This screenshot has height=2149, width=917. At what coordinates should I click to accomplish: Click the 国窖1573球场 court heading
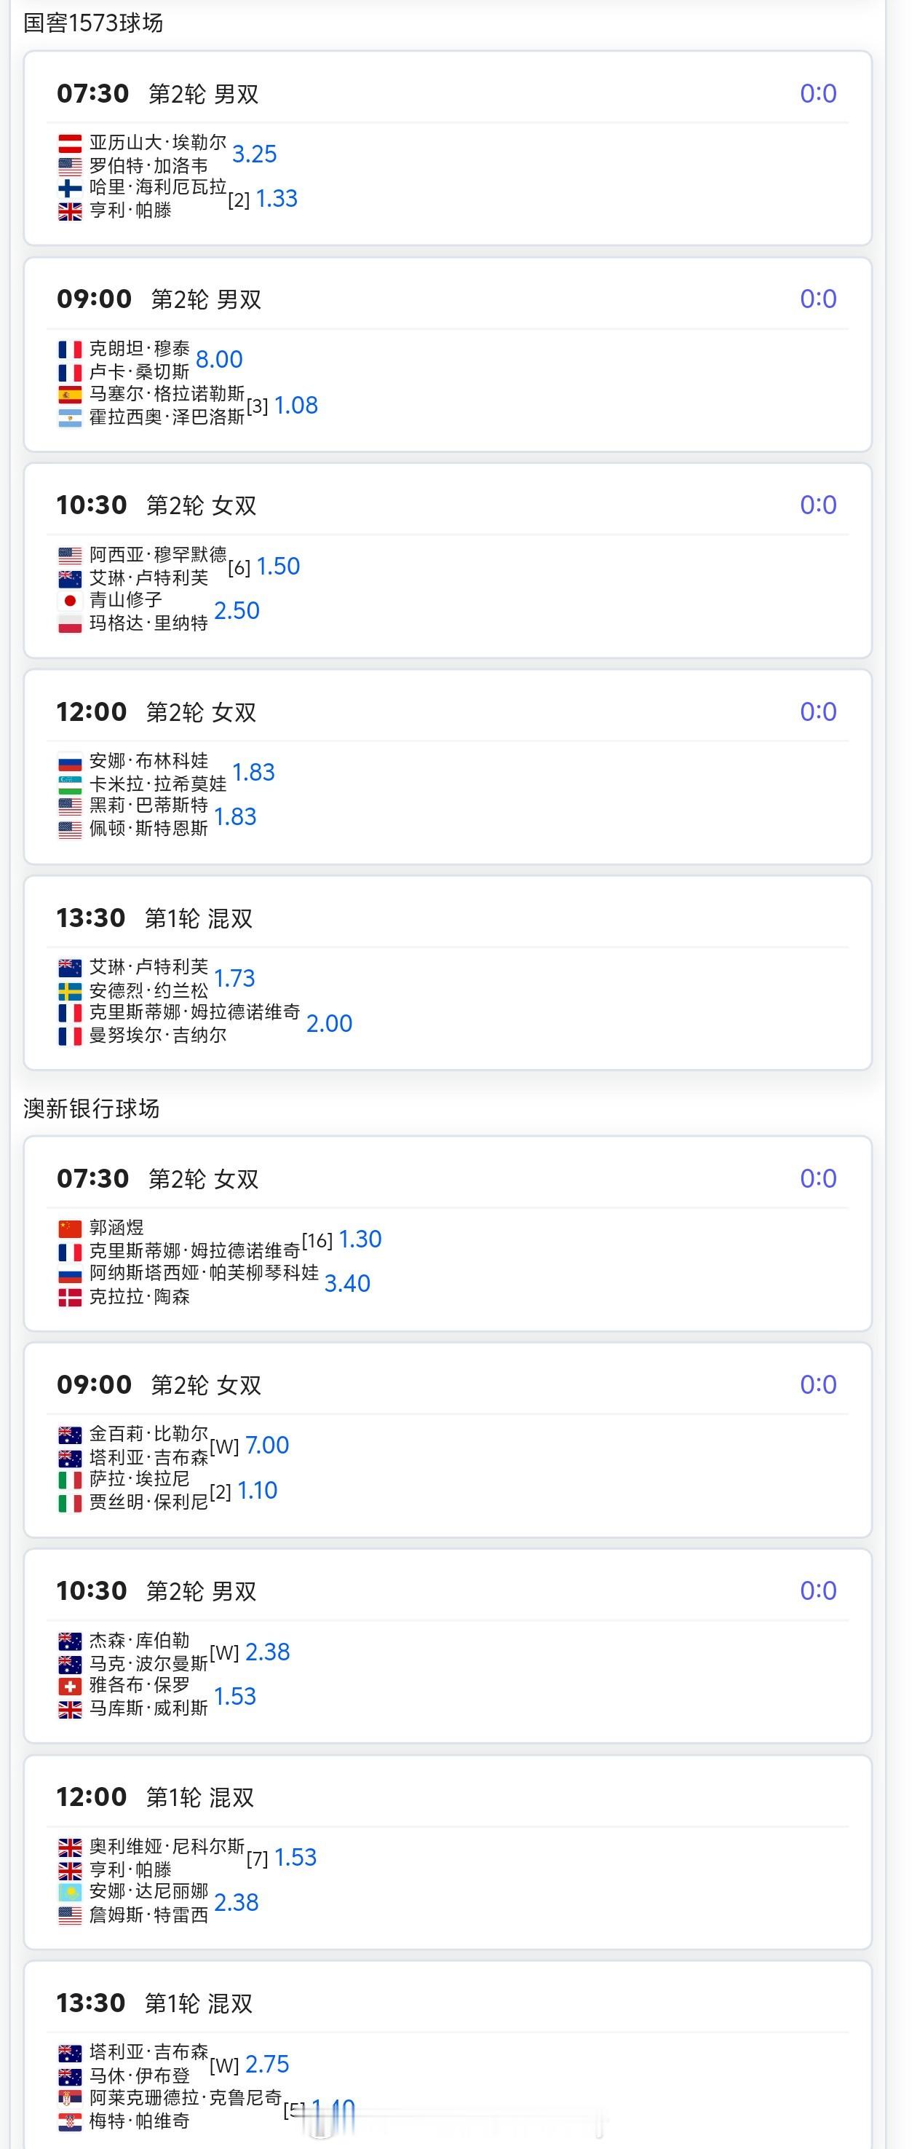point(93,23)
